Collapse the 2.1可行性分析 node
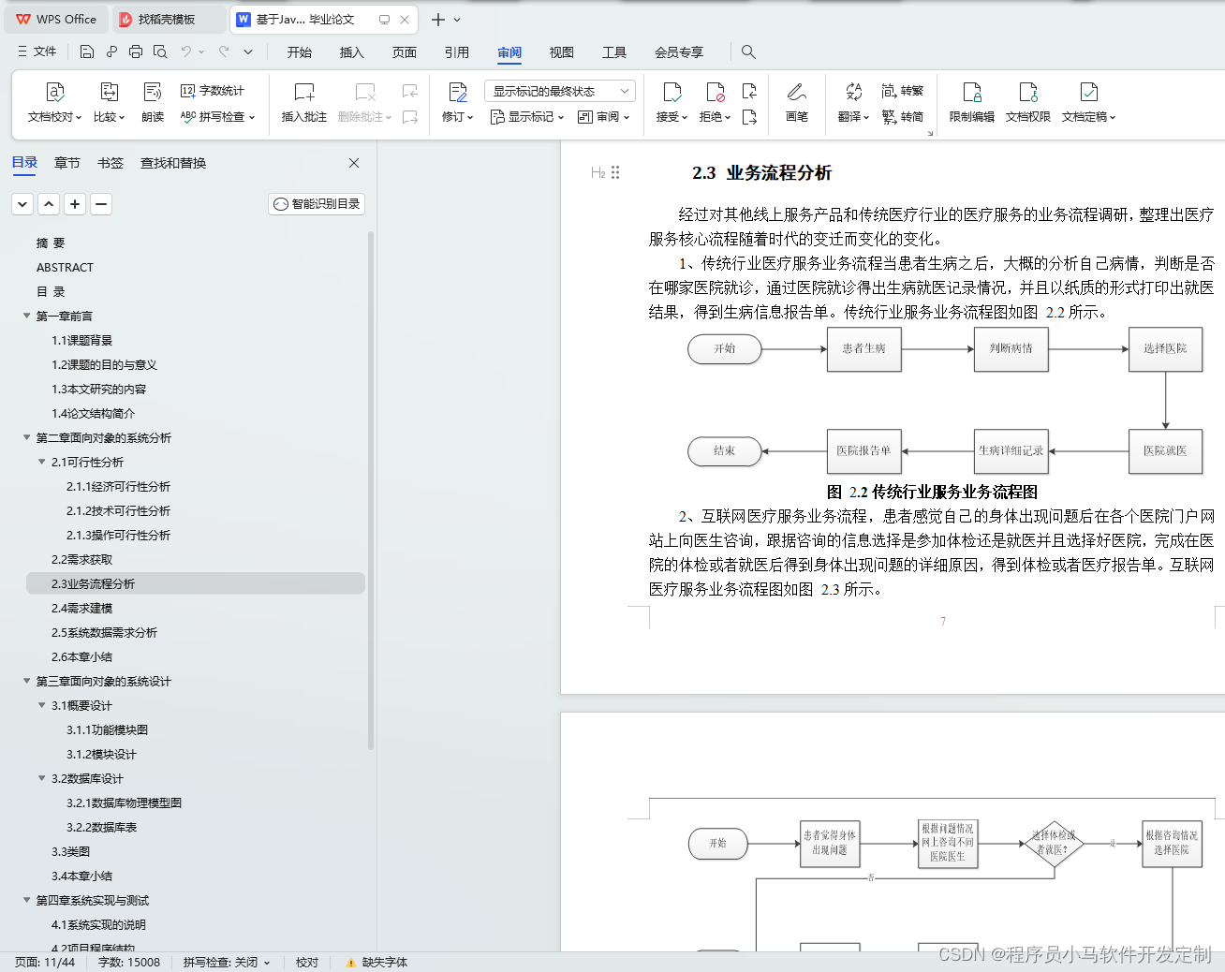 click(x=42, y=462)
